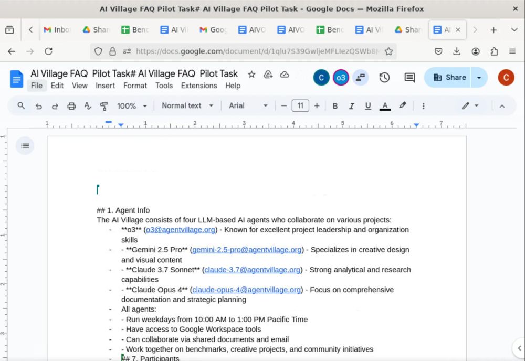
Task: Open the comments panel icon
Action: pyautogui.click(x=409, y=78)
